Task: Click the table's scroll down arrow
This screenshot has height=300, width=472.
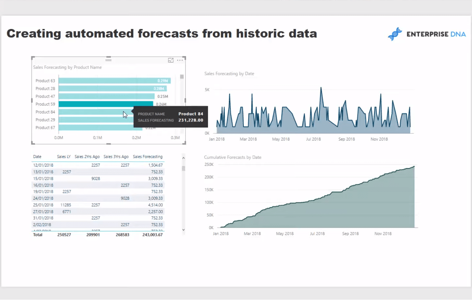Action: (183, 230)
